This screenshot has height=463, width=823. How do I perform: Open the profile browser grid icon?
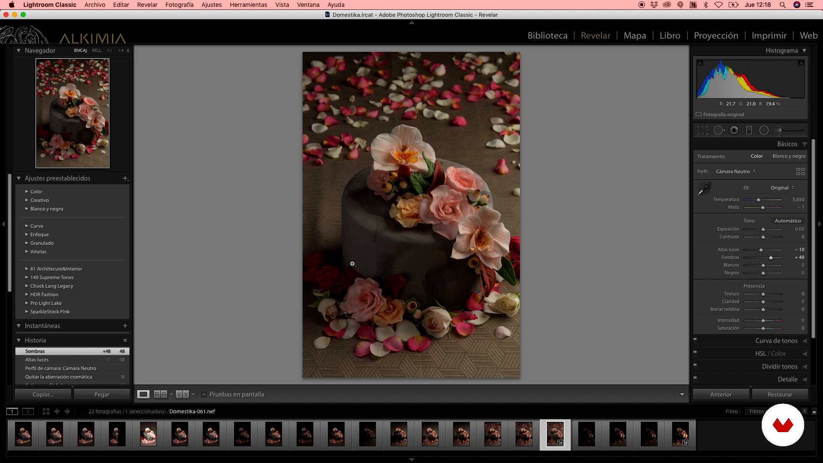pos(800,171)
